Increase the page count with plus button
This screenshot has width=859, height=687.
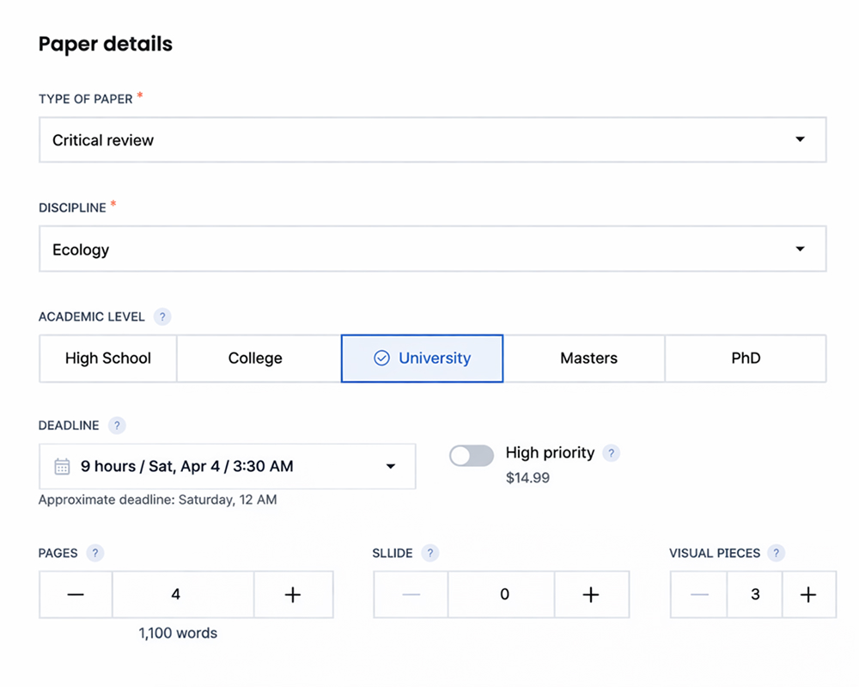293,594
